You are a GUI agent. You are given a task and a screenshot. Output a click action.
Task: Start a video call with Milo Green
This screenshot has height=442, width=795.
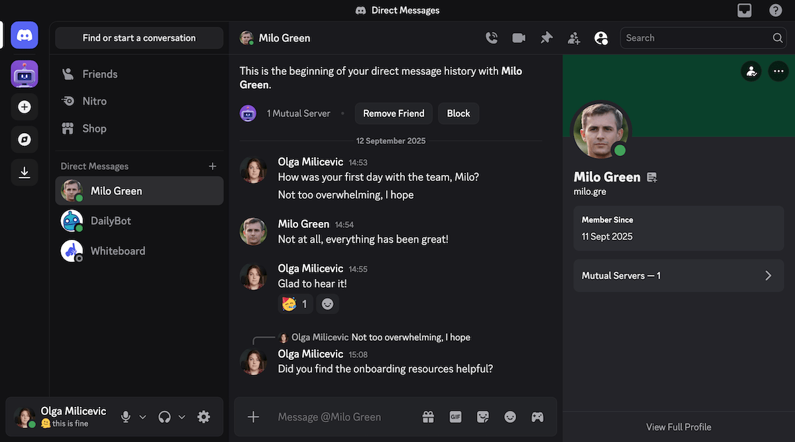click(518, 38)
